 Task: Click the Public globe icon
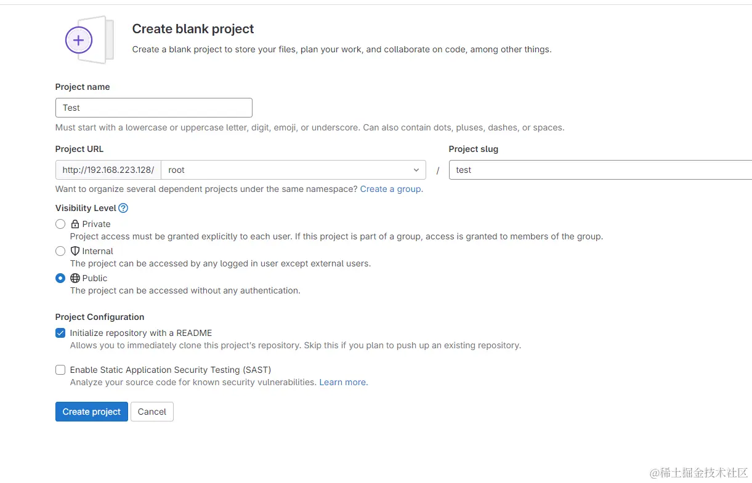point(75,278)
